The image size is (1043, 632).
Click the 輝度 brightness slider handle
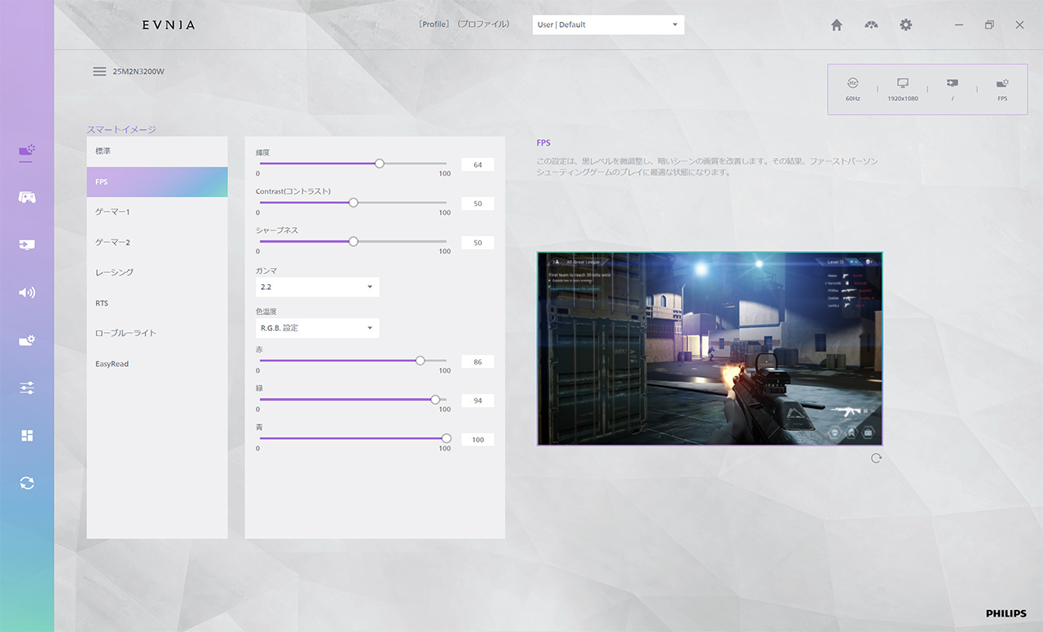pos(379,164)
